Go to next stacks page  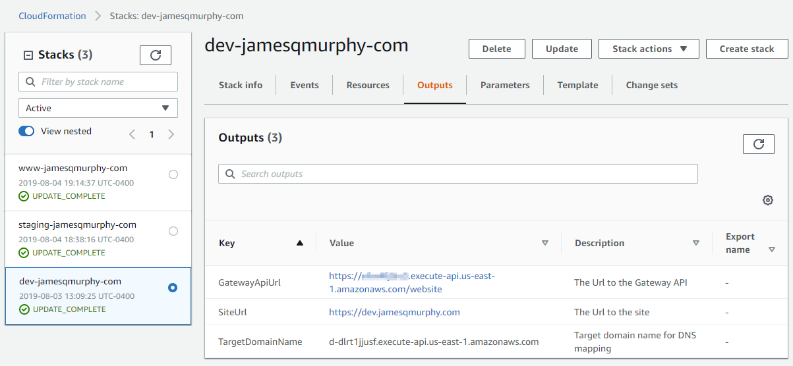pyautogui.click(x=171, y=134)
